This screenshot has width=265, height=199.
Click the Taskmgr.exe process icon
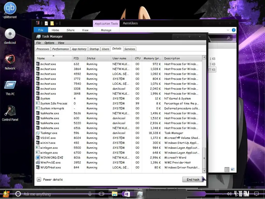click(x=38, y=133)
